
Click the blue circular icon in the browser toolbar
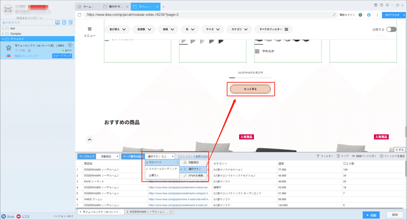click(368, 15)
